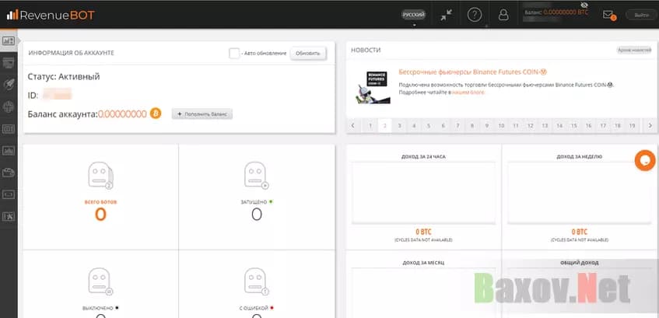Open the orange chat support bubble
Viewport: 659px width, 318px height.
[644, 159]
